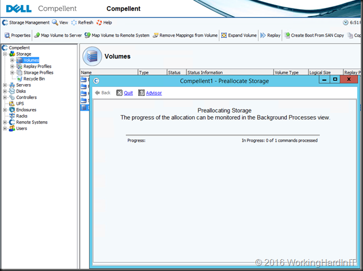Click the clock icon near the time

point(346,23)
